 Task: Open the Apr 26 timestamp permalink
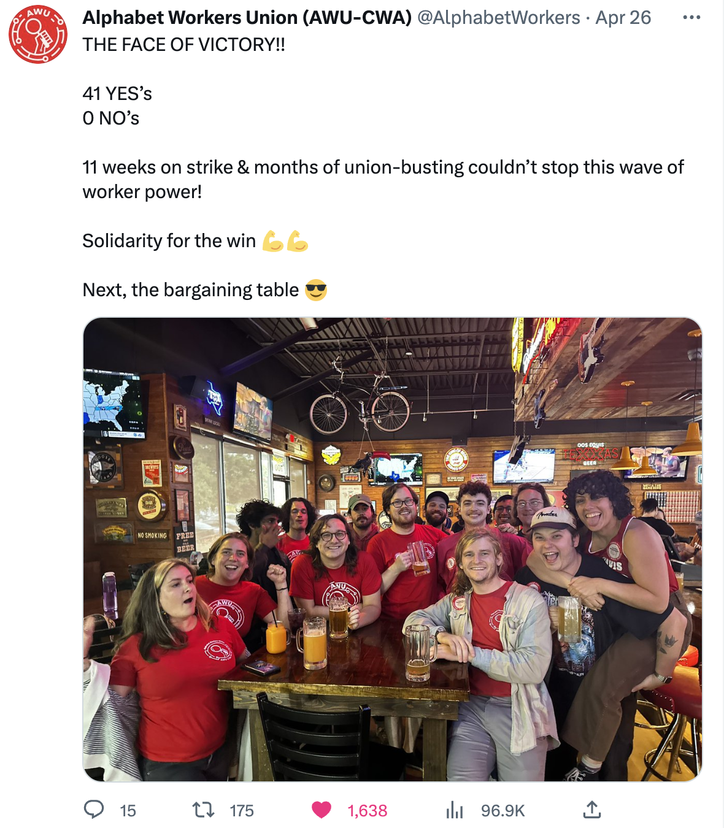pyautogui.click(x=623, y=18)
